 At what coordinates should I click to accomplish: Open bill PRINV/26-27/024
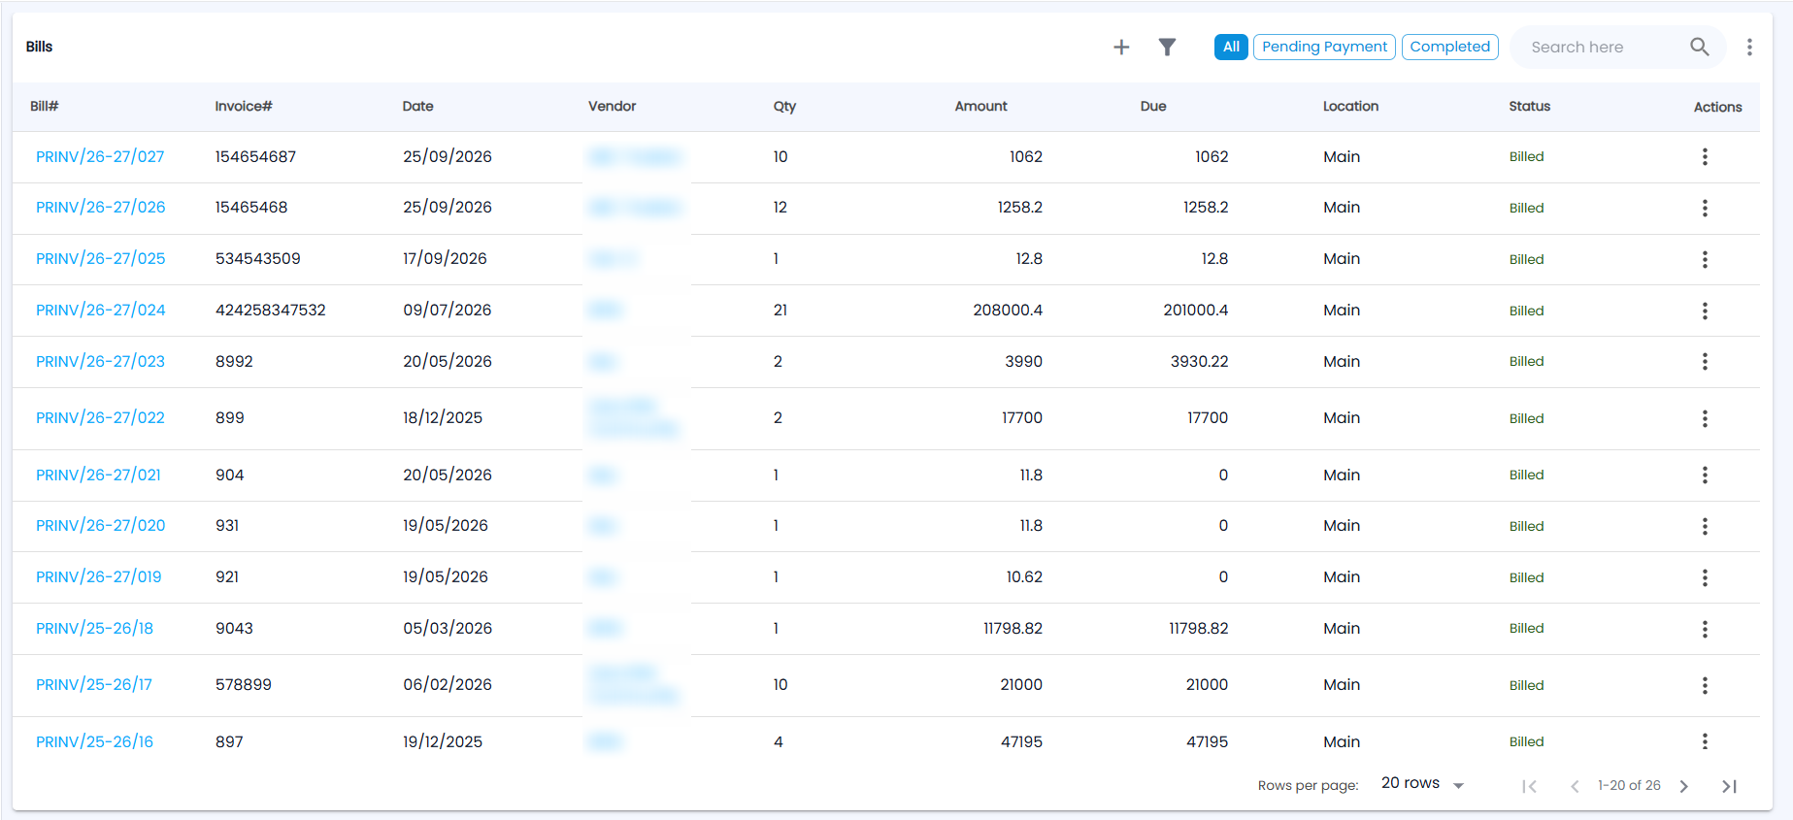[101, 311]
